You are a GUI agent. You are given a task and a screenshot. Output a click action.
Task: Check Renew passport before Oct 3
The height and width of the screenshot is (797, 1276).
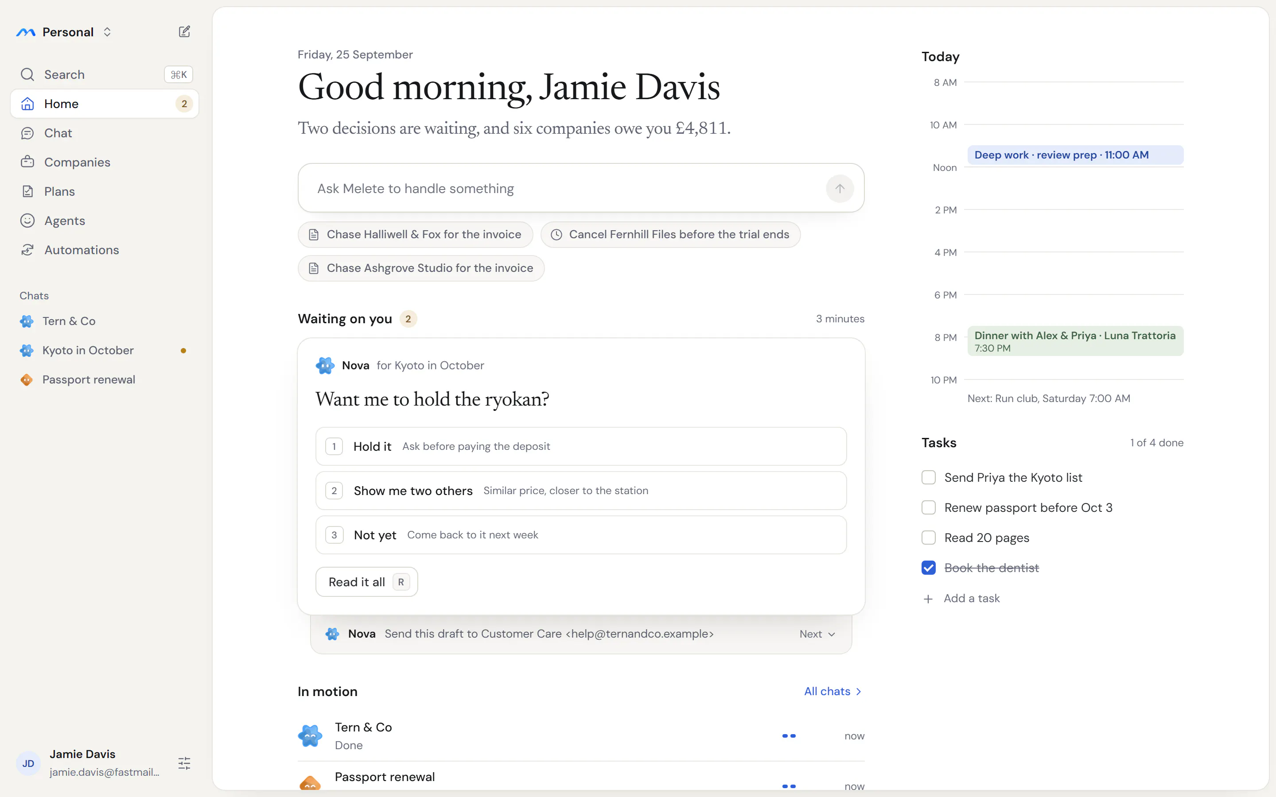click(x=929, y=507)
